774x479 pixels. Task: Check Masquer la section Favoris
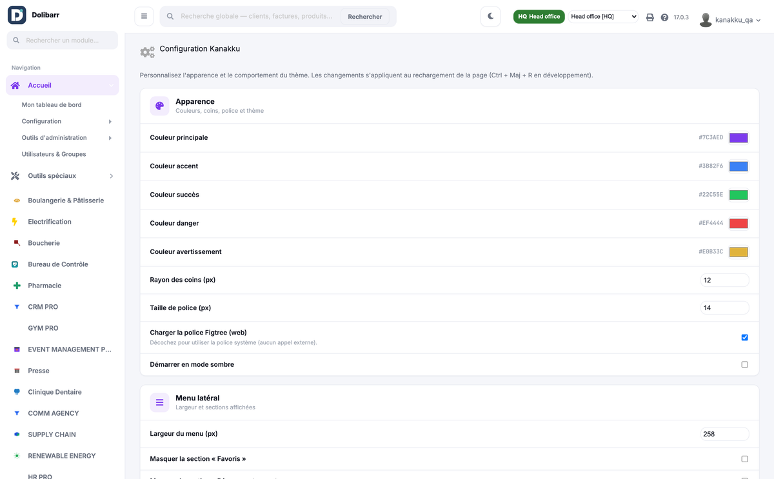tap(744, 459)
